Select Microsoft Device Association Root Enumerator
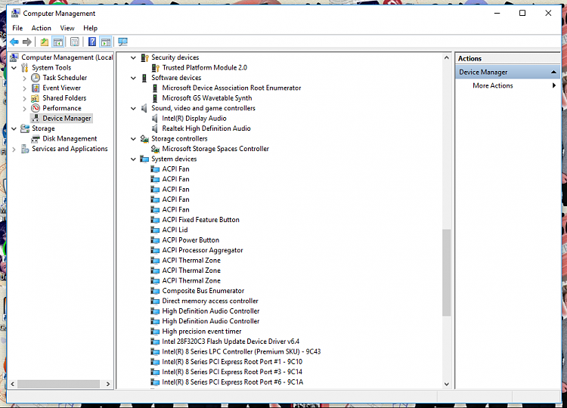The width and height of the screenshot is (567, 408). 231,88
